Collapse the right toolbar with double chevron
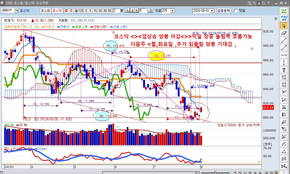The height and width of the screenshot is (174, 290). point(284,172)
